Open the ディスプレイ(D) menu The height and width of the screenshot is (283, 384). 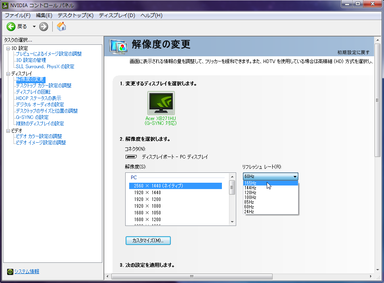(x=117, y=15)
